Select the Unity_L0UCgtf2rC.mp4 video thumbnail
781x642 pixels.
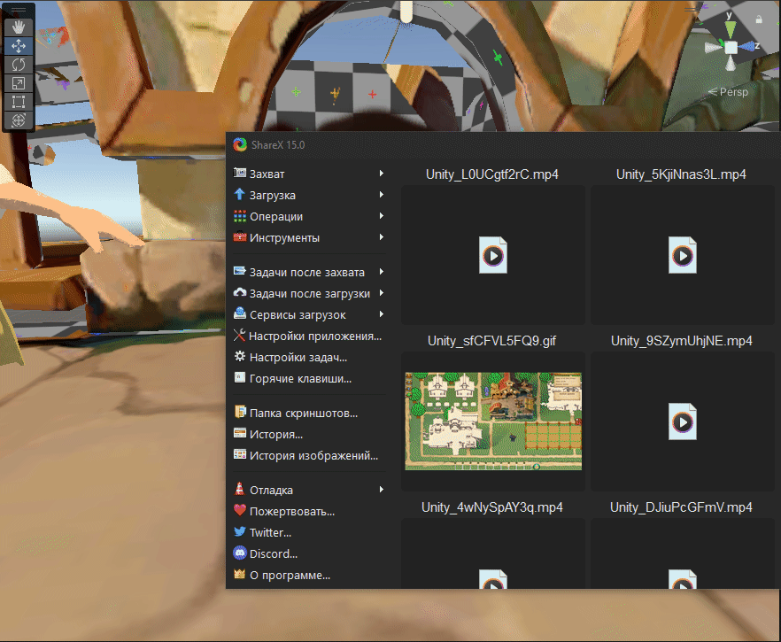point(493,256)
